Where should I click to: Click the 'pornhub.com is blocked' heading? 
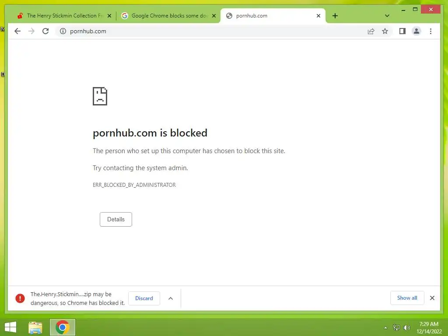(150, 133)
